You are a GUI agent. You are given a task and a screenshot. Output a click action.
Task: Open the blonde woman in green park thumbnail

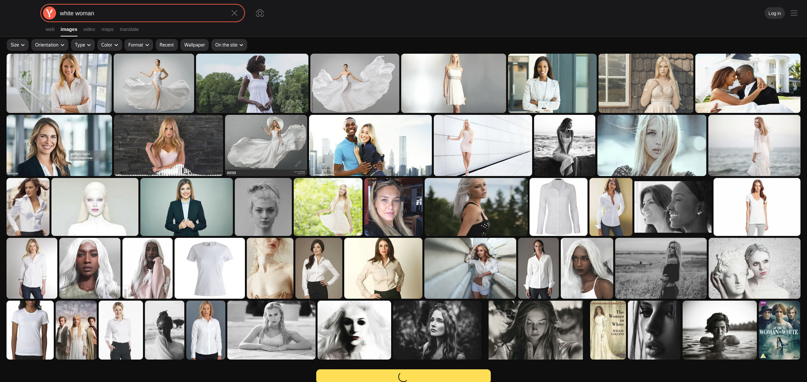tap(328, 207)
